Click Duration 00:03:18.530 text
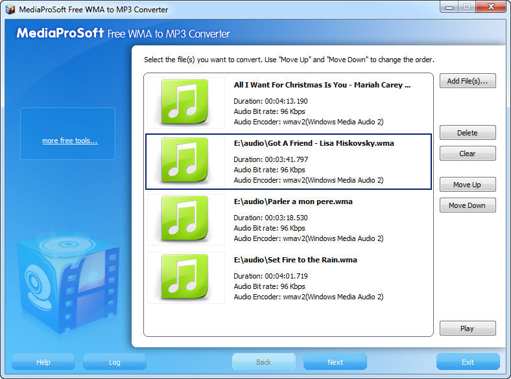Screen dimensions: 511x379 (270, 218)
